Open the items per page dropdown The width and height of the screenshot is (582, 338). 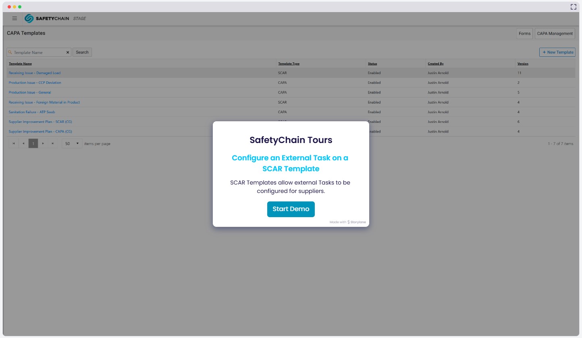click(x=72, y=143)
